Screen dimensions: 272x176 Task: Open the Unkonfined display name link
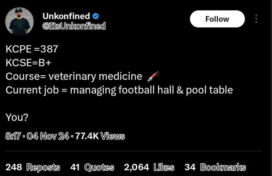pyautogui.click(x=66, y=16)
